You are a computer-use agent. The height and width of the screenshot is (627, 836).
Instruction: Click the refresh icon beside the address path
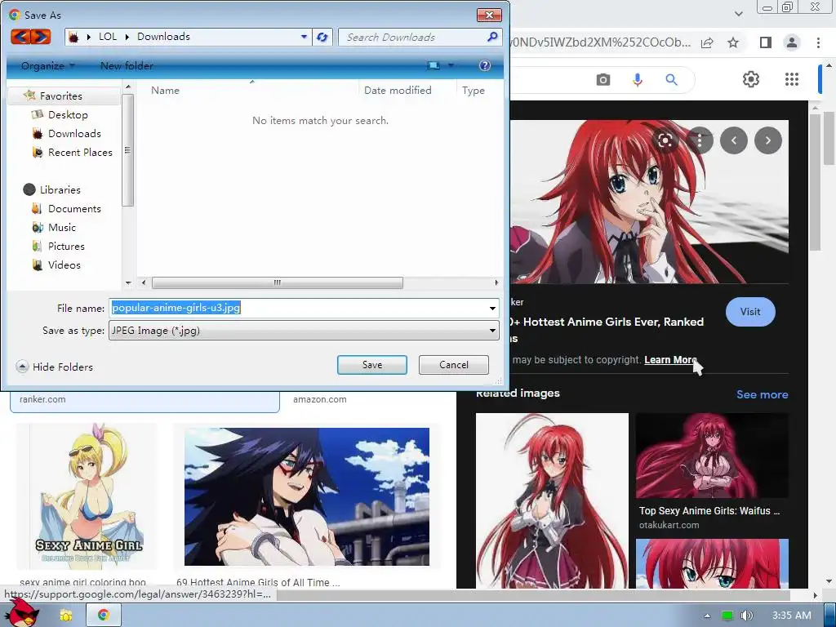(x=322, y=38)
